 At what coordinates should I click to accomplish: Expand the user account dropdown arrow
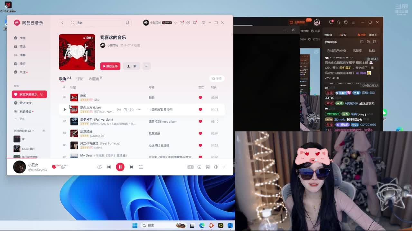click(175, 23)
